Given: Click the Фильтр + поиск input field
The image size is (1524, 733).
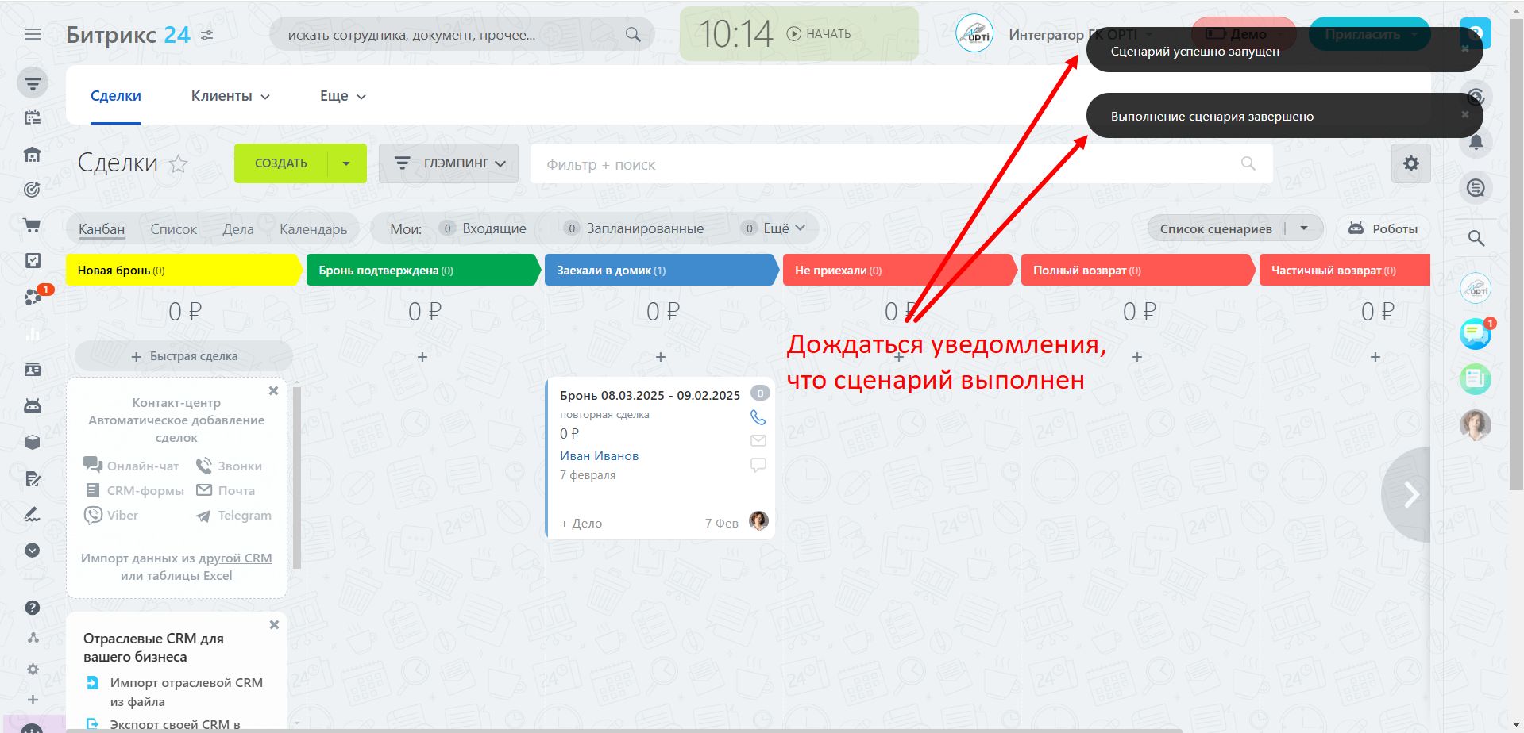Looking at the screenshot, I should 882,165.
